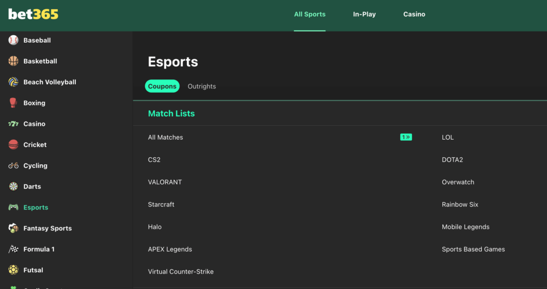
Task: Open Baseball from the sidebar
Action: [37, 40]
